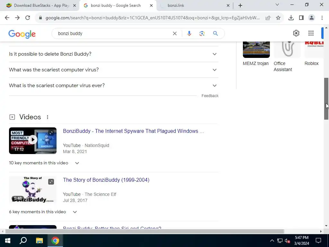Click the scroll right arrow button
The image size is (329, 247).
pyautogui.click(x=321, y=231)
